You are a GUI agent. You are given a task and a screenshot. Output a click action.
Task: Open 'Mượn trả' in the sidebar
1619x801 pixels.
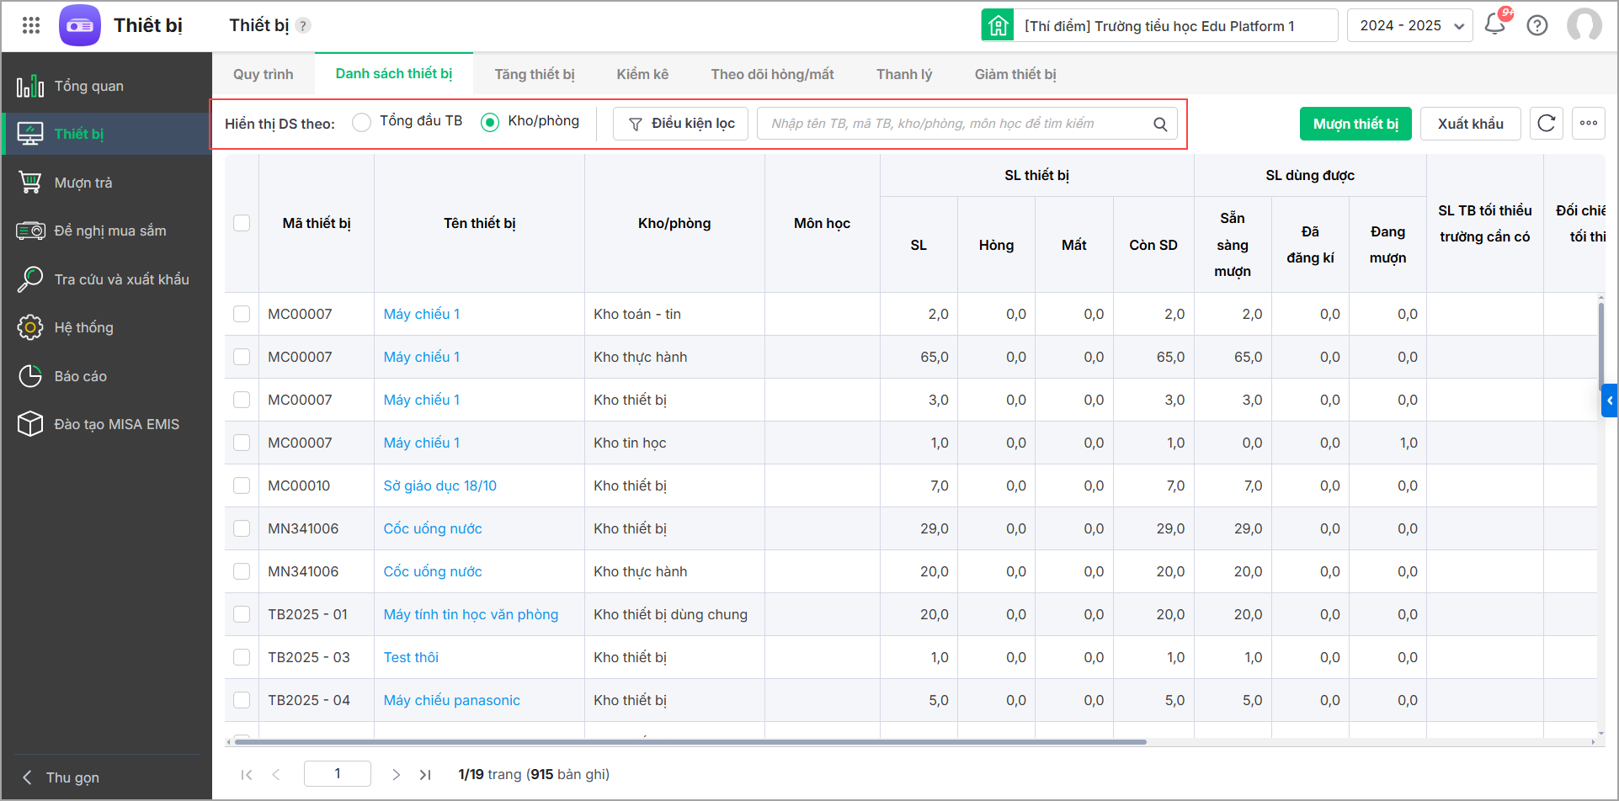pyautogui.click(x=83, y=183)
